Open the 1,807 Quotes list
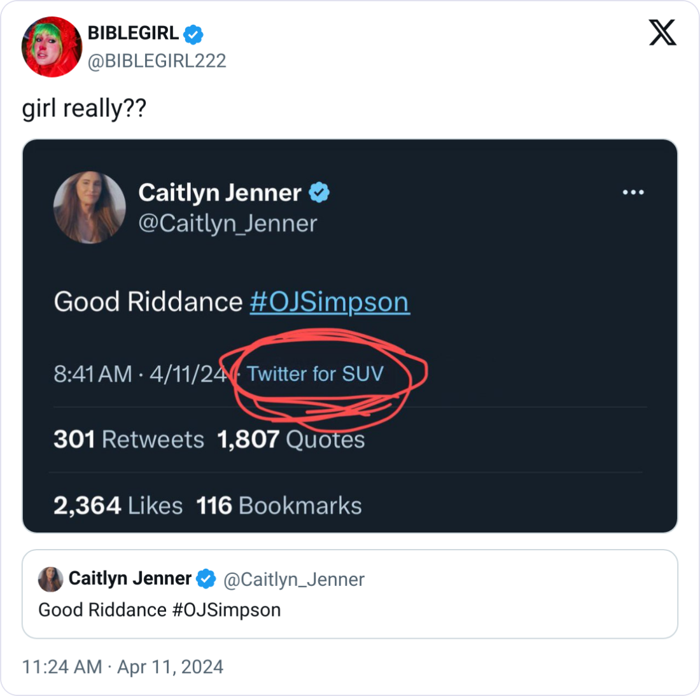The width and height of the screenshot is (700, 696). point(290,439)
